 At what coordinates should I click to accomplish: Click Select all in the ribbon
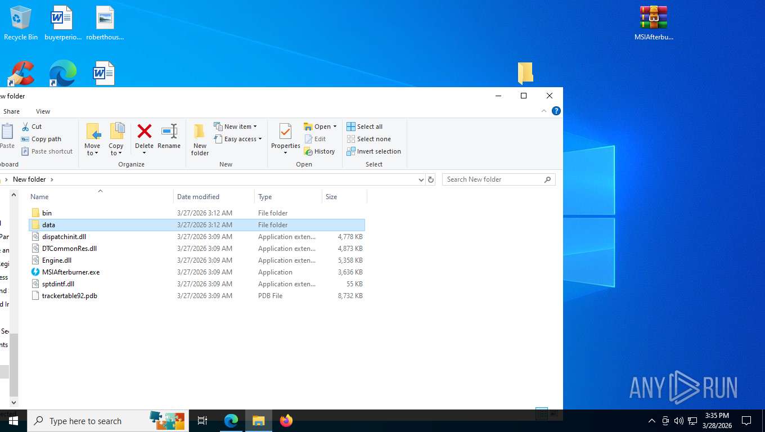[x=364, y=127]
